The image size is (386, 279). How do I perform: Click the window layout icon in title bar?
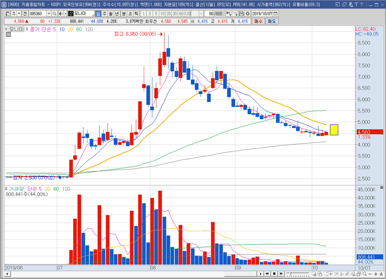pyautogui.click(x=338, y=4)
